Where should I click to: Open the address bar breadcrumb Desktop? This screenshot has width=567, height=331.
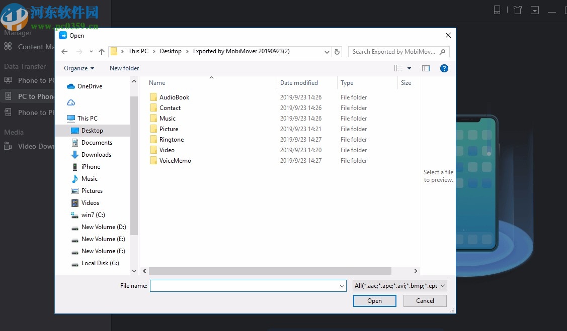(171, 51)
